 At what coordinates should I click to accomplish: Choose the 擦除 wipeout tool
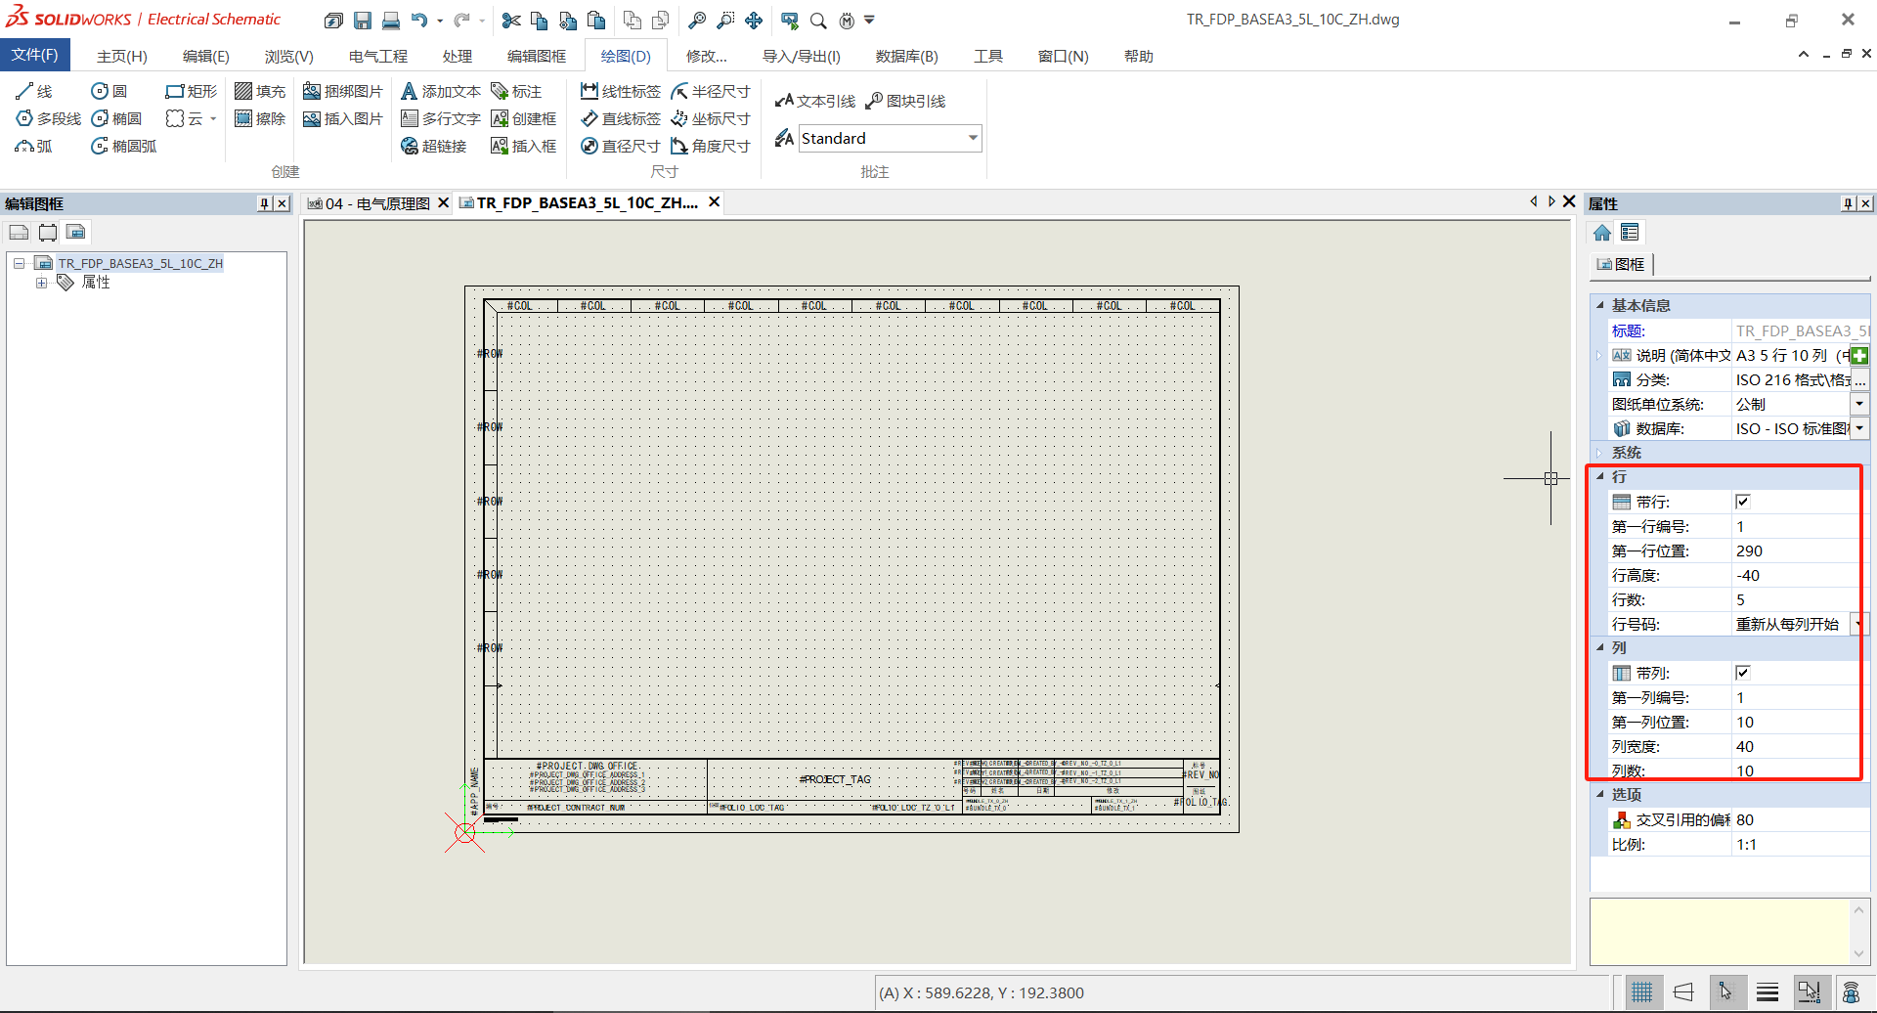(260, 118)
